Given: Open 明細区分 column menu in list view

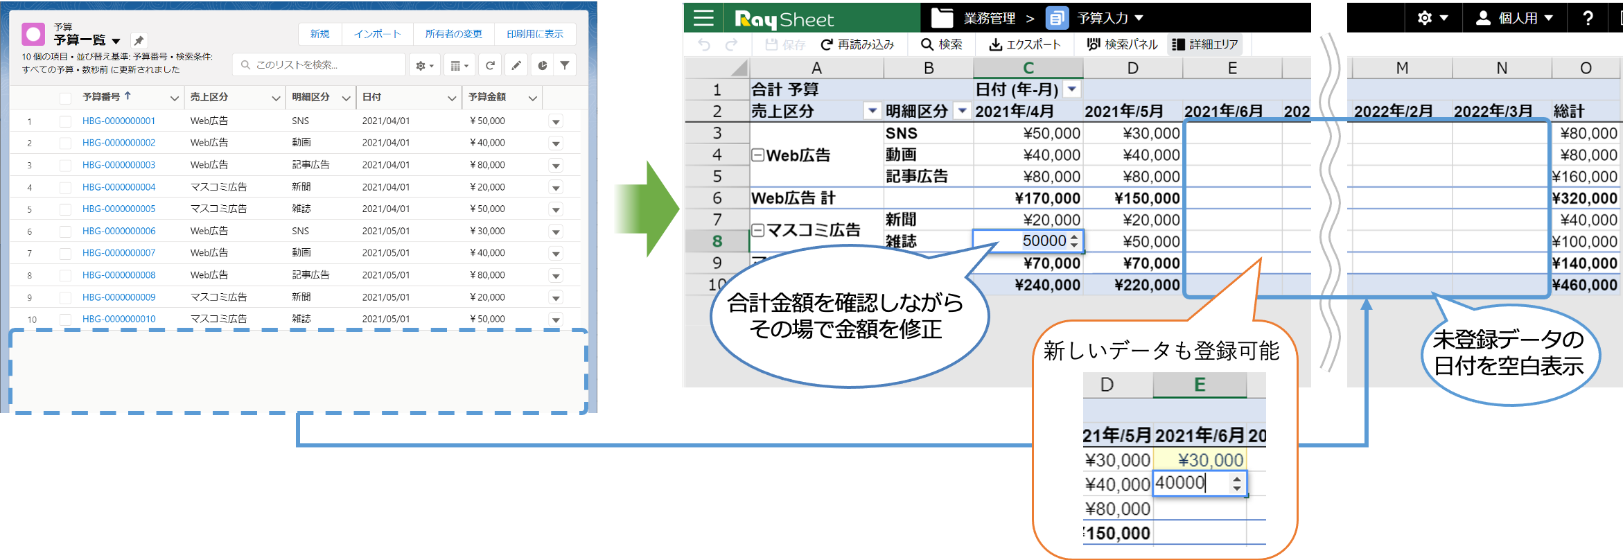Looking at the screenshot, I should pyautogui.click(x=346, y=98).
